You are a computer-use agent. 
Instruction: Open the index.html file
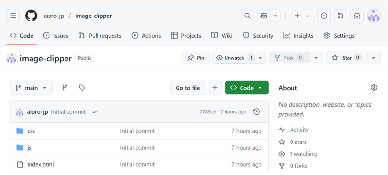pyautogui.click(x=41, y=164)
